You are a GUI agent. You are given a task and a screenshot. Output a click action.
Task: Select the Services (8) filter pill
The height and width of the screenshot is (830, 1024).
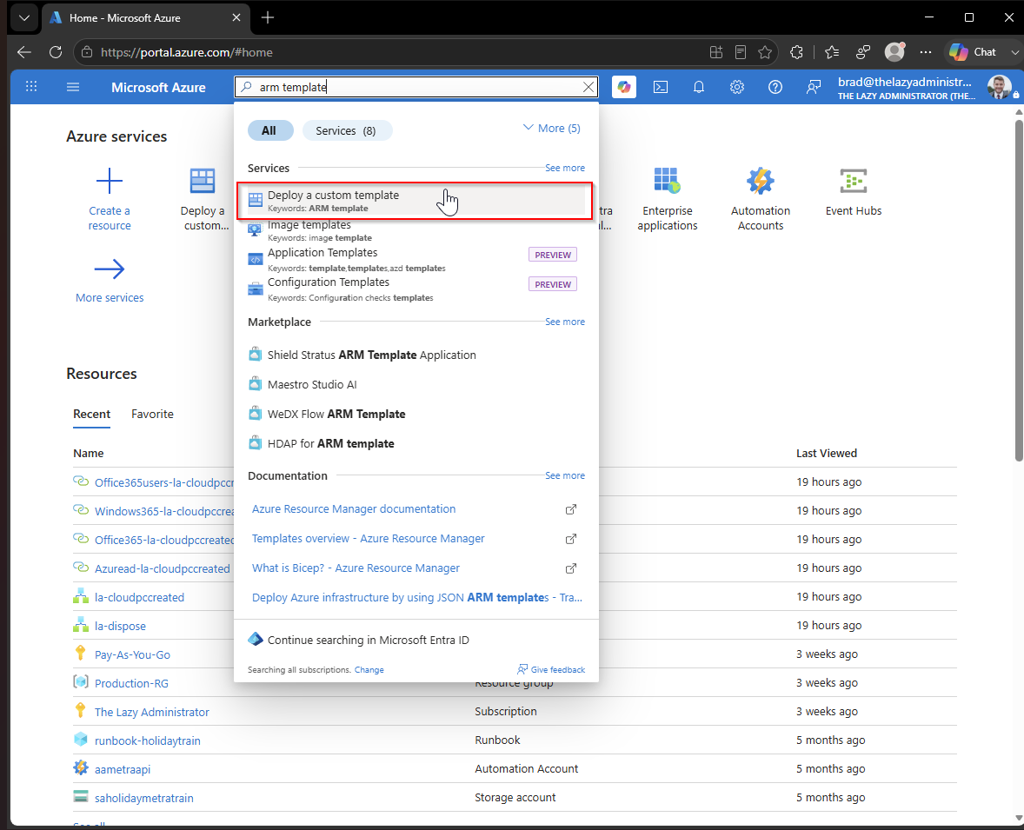point(347,130)
